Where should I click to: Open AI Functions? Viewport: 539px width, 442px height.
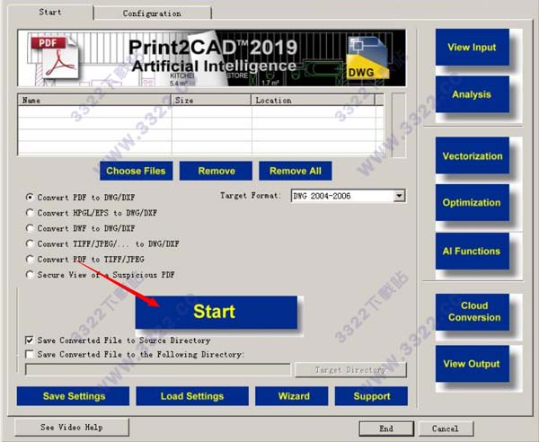[472, 251]
